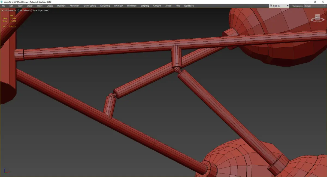Open the Views menu

click(40, 6)
